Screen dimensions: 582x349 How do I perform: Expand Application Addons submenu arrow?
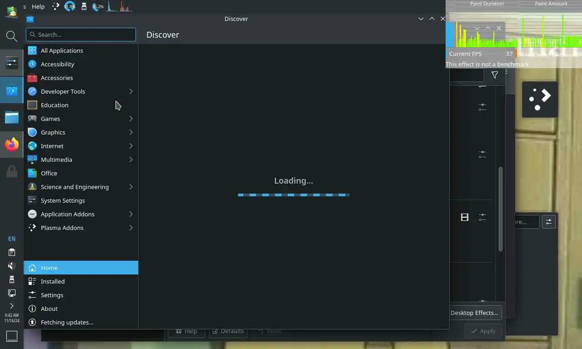pyautogui.click(x=131, y=214)
